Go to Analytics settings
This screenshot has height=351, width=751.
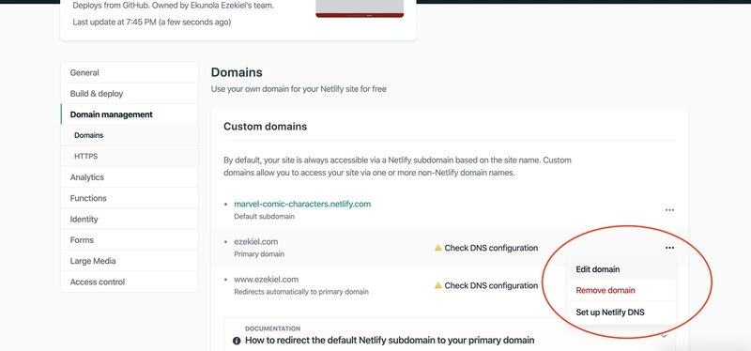(x=130, y=177)
